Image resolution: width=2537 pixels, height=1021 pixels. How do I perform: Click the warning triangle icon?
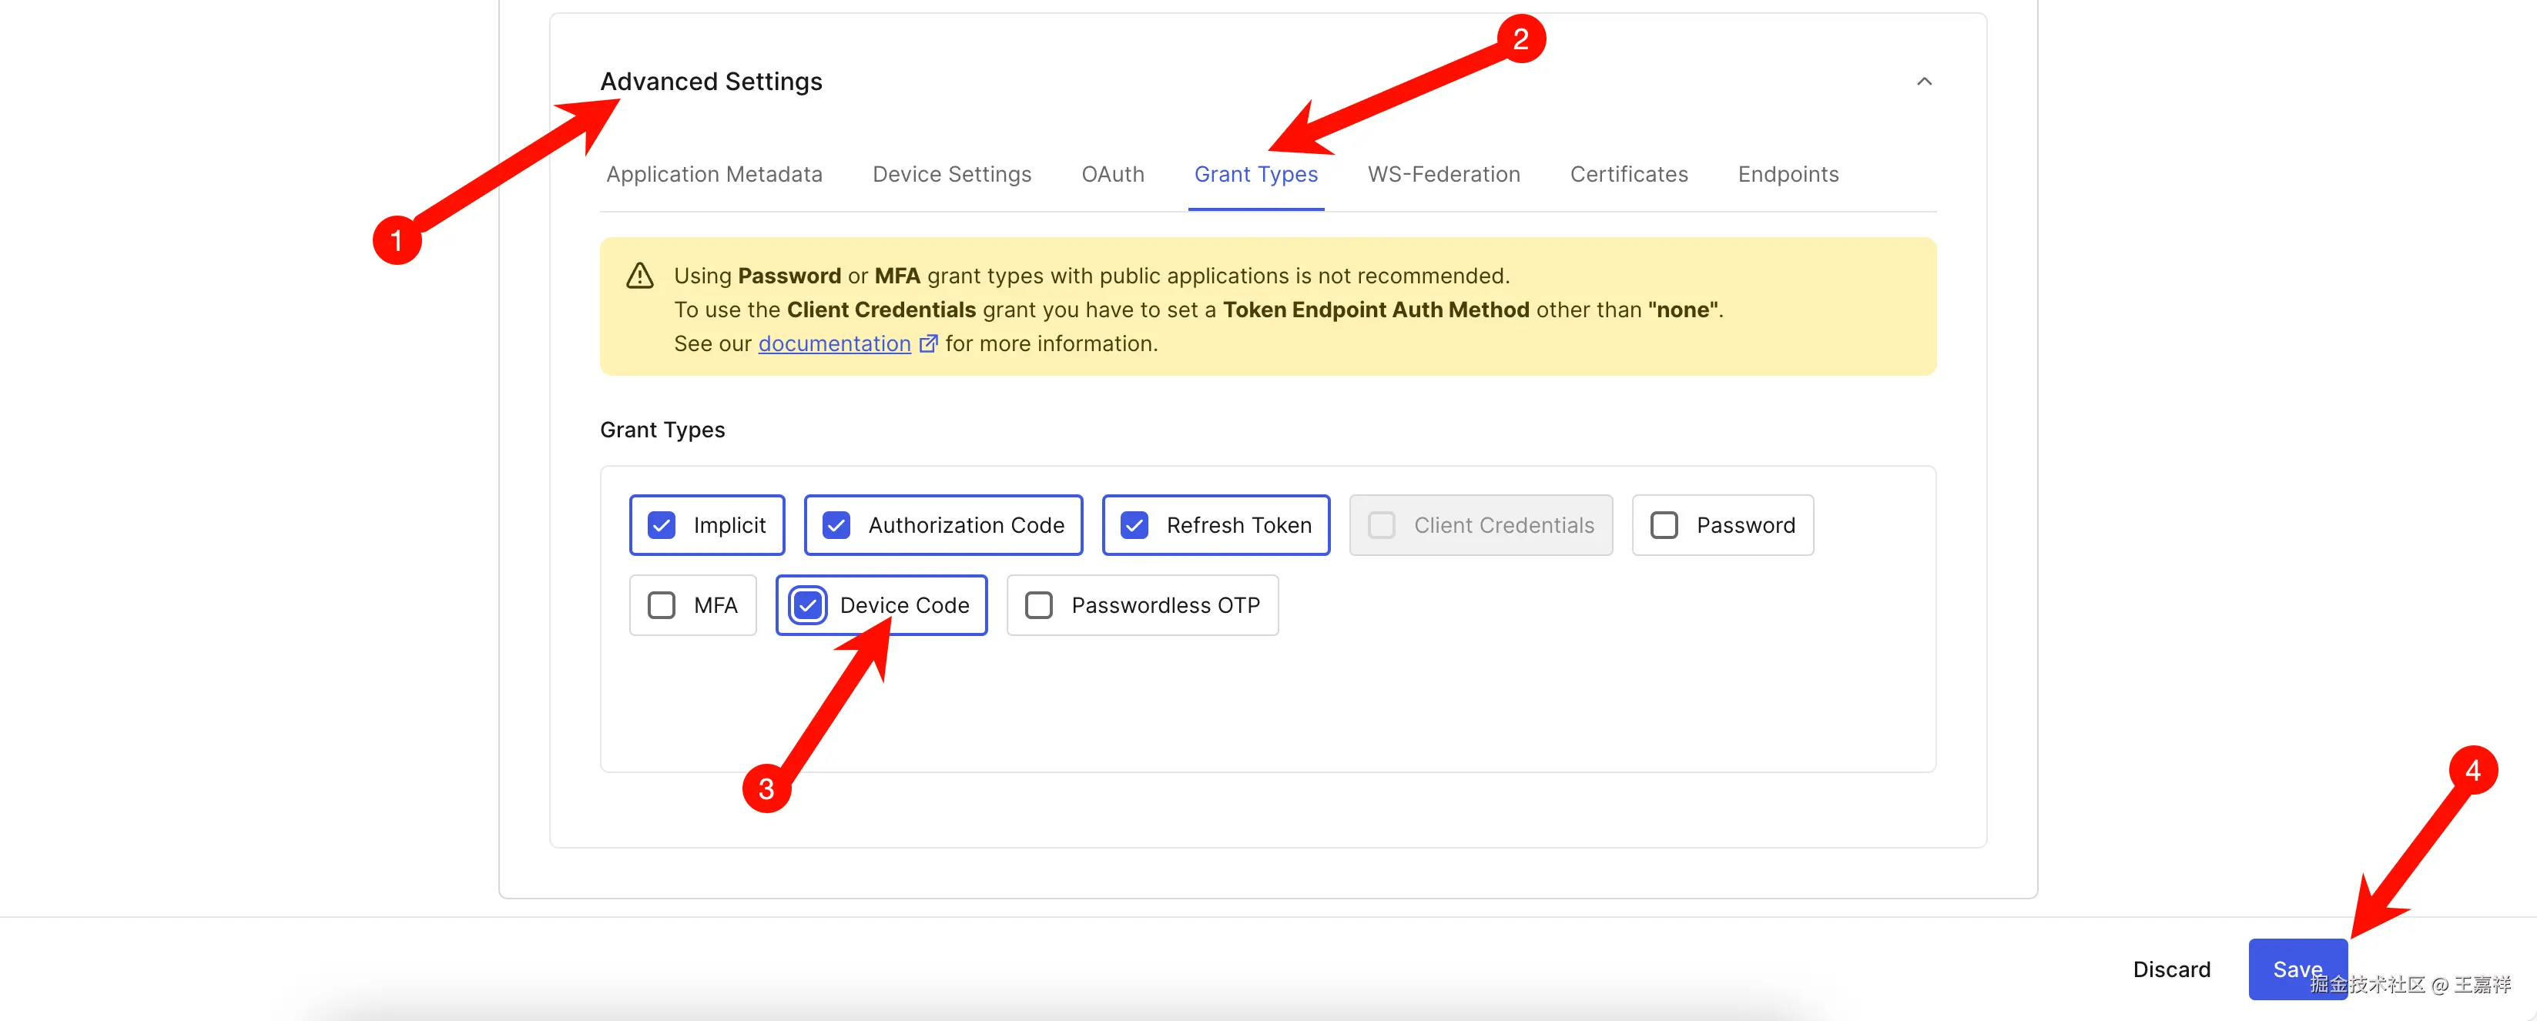(x=640, y=276)
